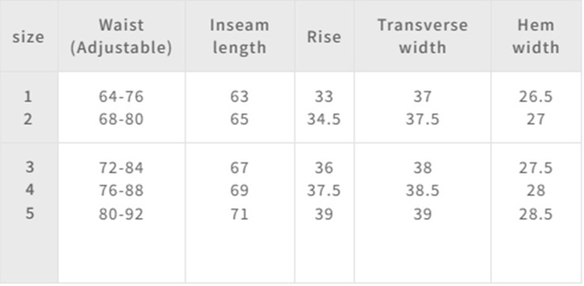Select the Hem width column header
The height and width of the screenshot is (286, 584).
pos(536,36)
